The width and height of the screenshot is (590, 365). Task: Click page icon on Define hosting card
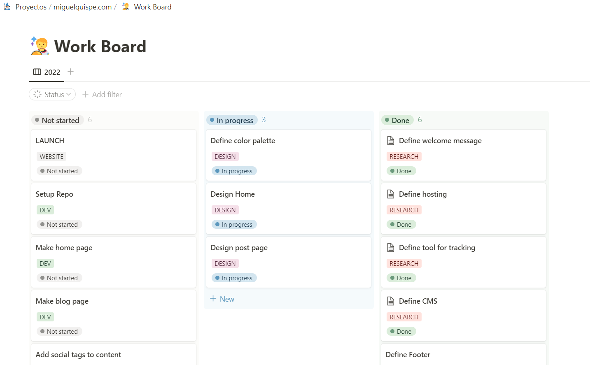coord(391,194)
